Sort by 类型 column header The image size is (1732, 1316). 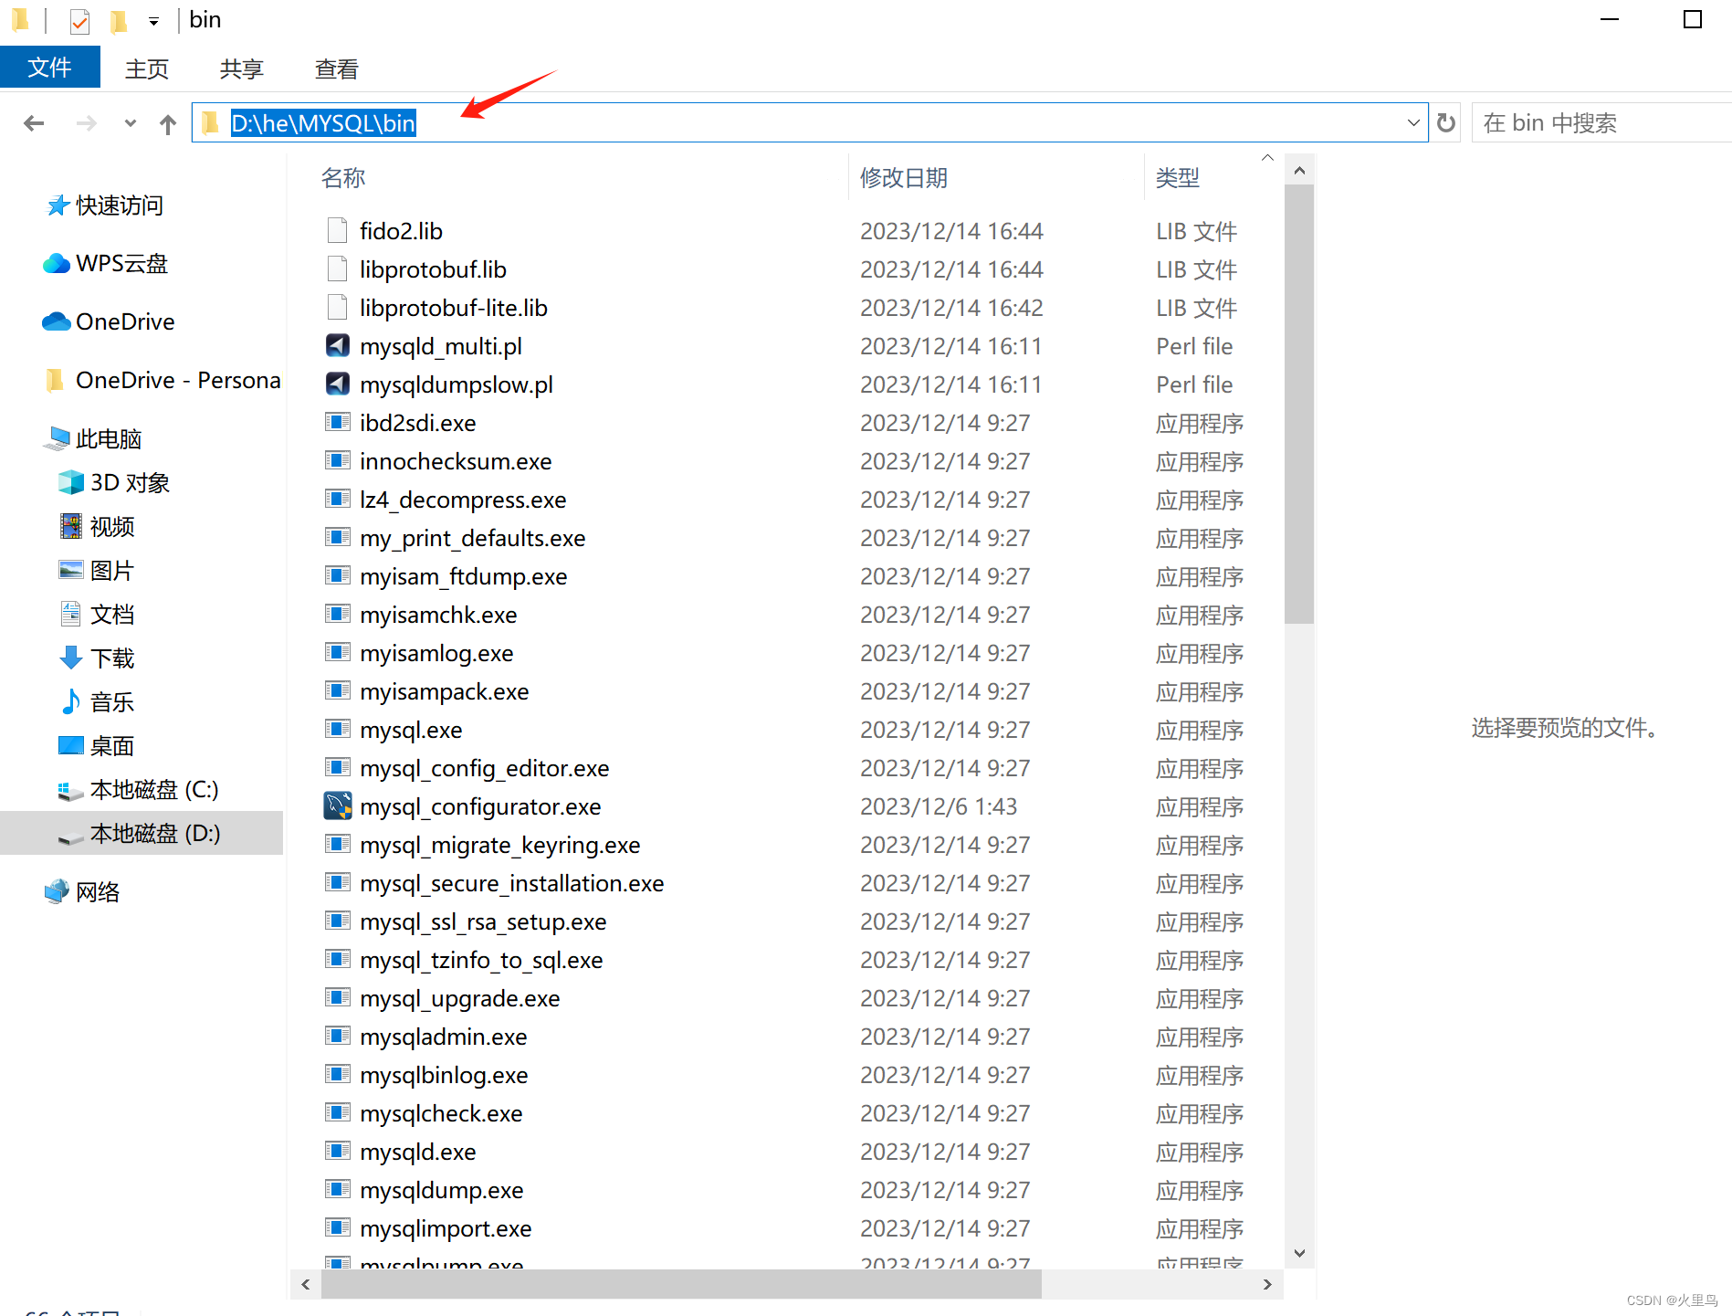pyautogui.click(x=1178, y=177)
